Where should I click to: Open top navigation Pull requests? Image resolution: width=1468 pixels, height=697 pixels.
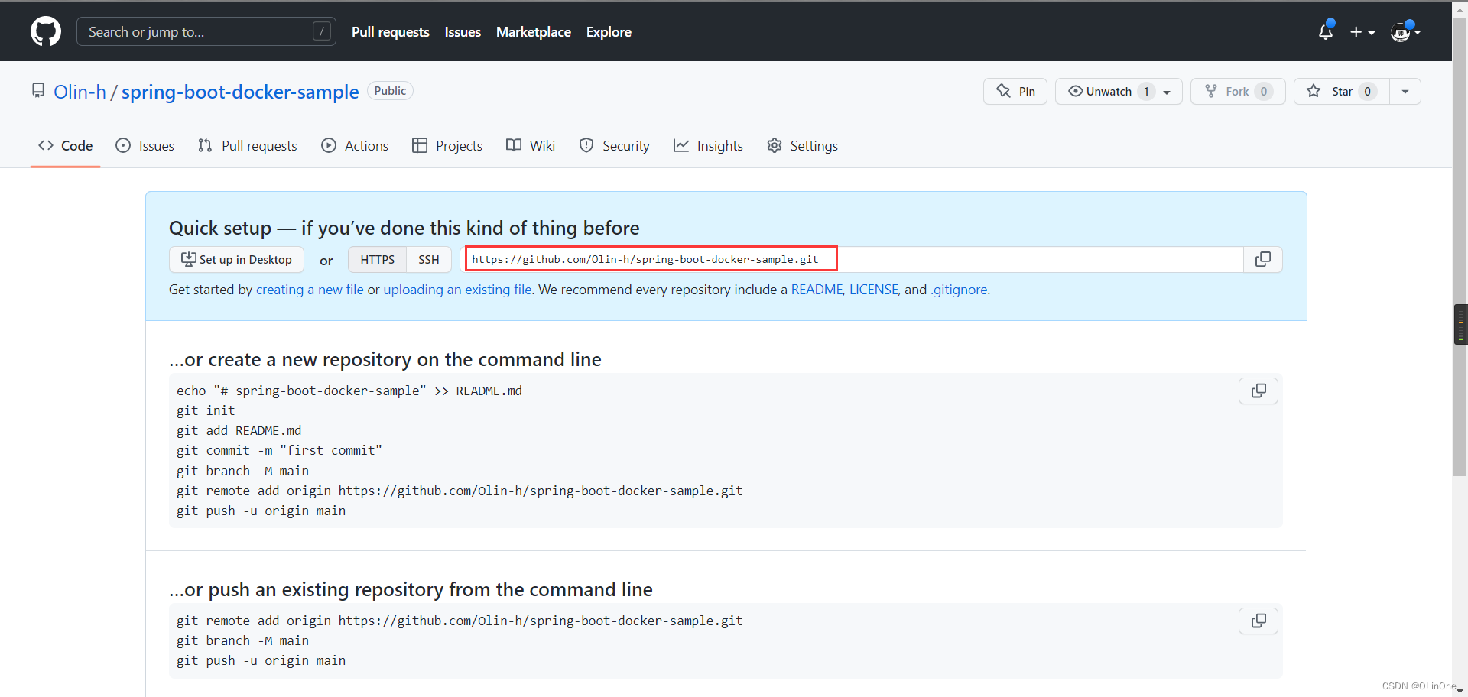(390, 32)
